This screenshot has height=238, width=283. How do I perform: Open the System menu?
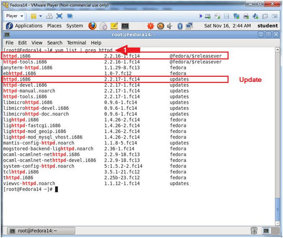tap(75, 26)
